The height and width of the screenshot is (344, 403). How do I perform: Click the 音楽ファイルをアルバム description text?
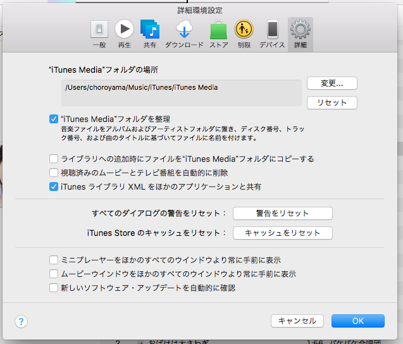[x=182, y=133]
